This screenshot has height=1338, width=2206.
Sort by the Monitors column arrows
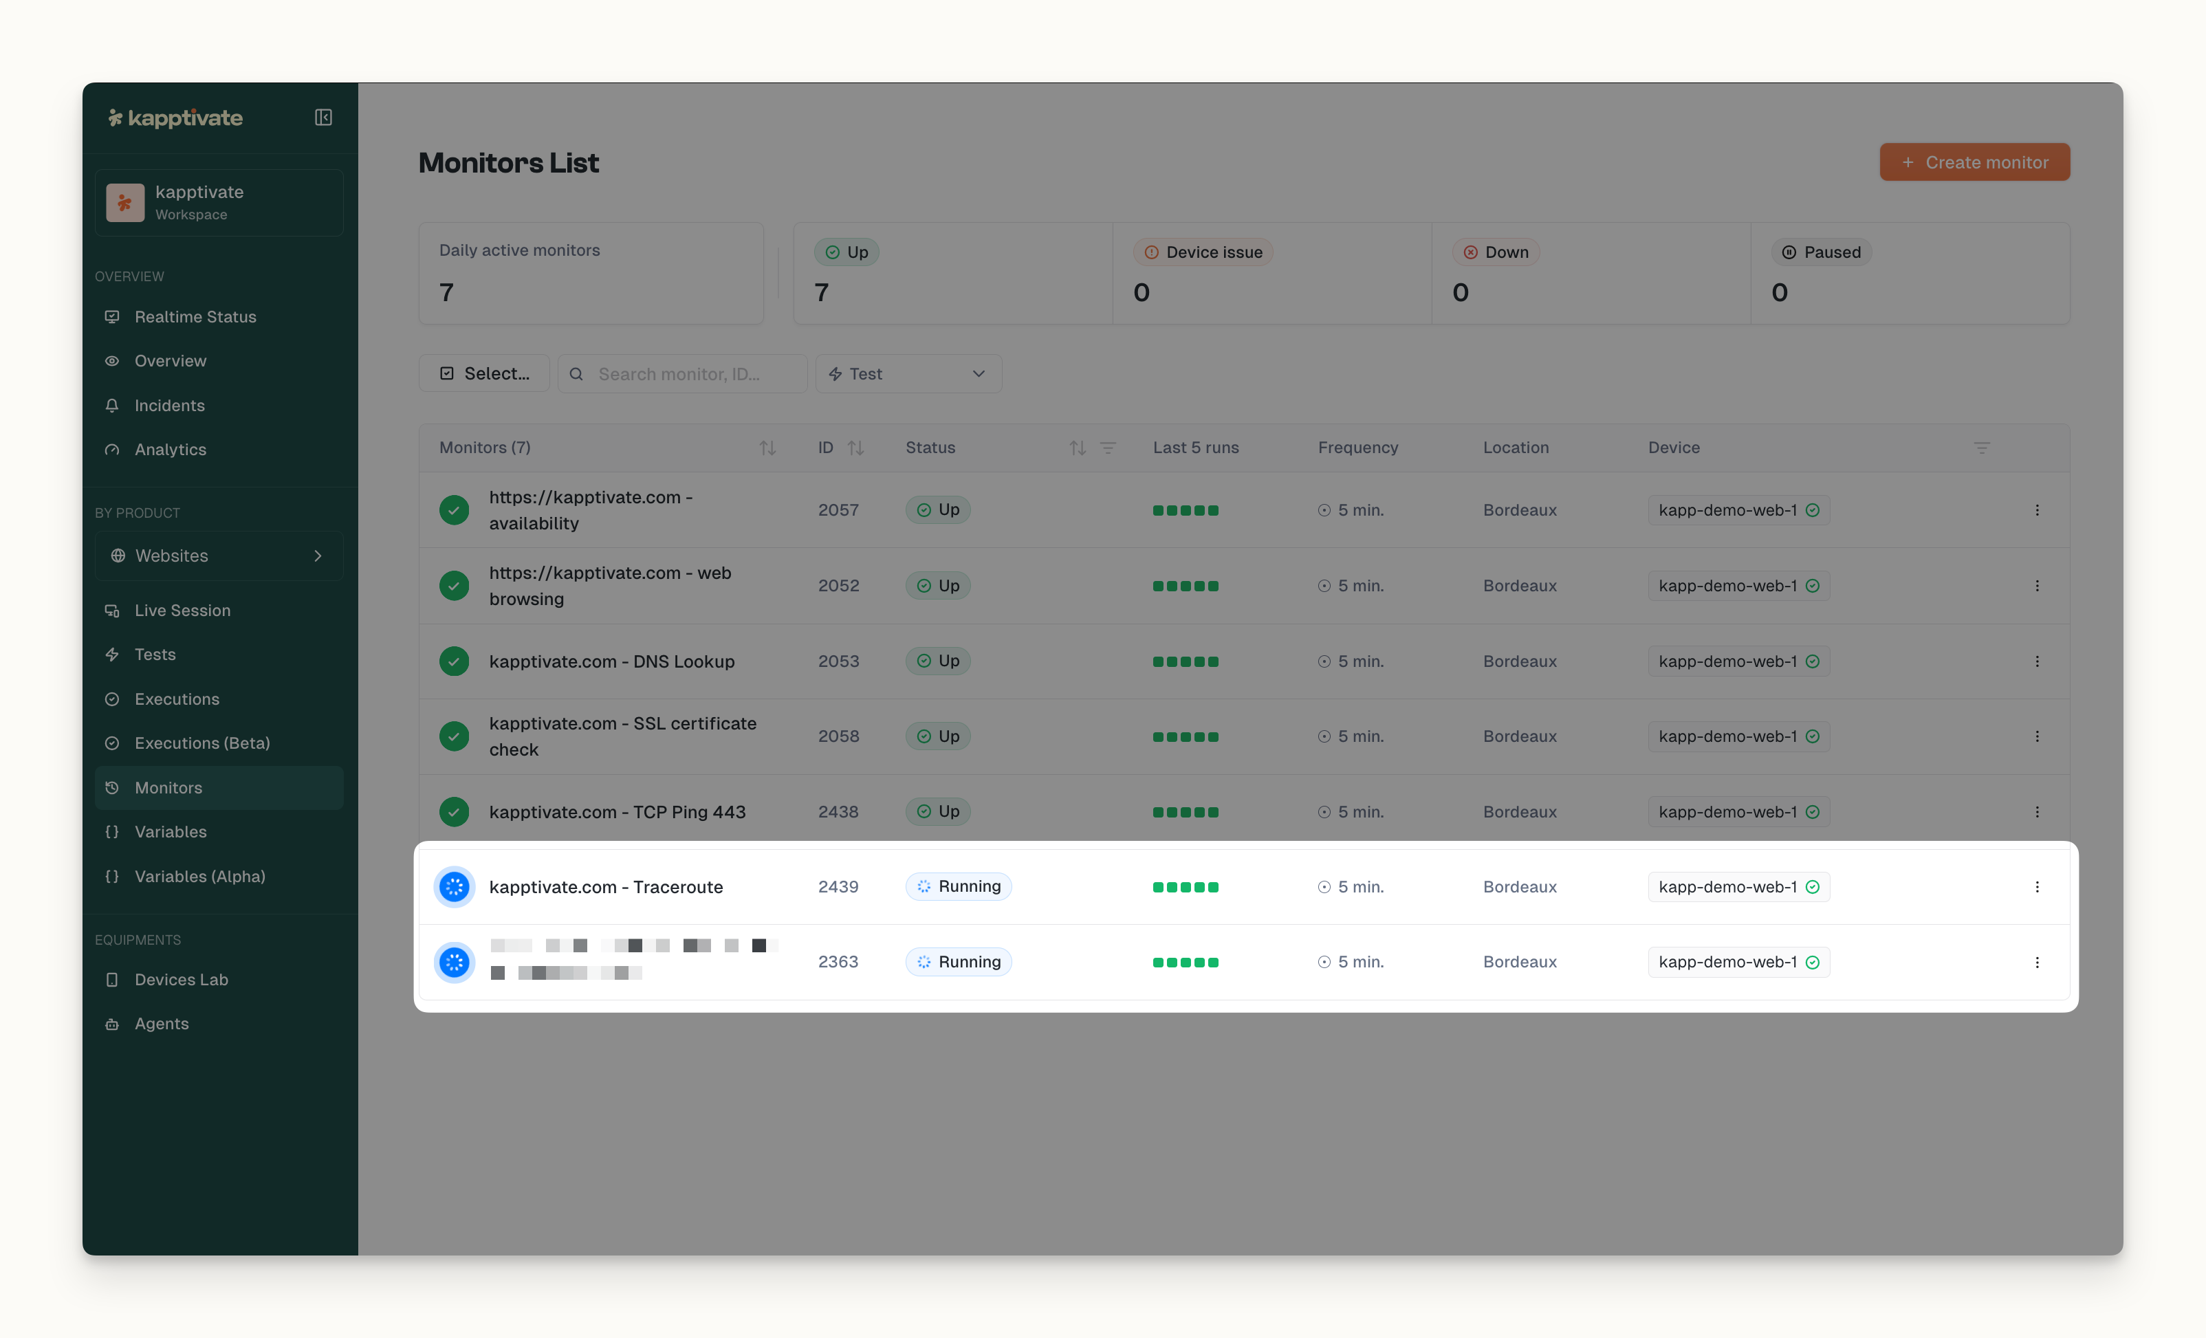click(x=767, y=448)
